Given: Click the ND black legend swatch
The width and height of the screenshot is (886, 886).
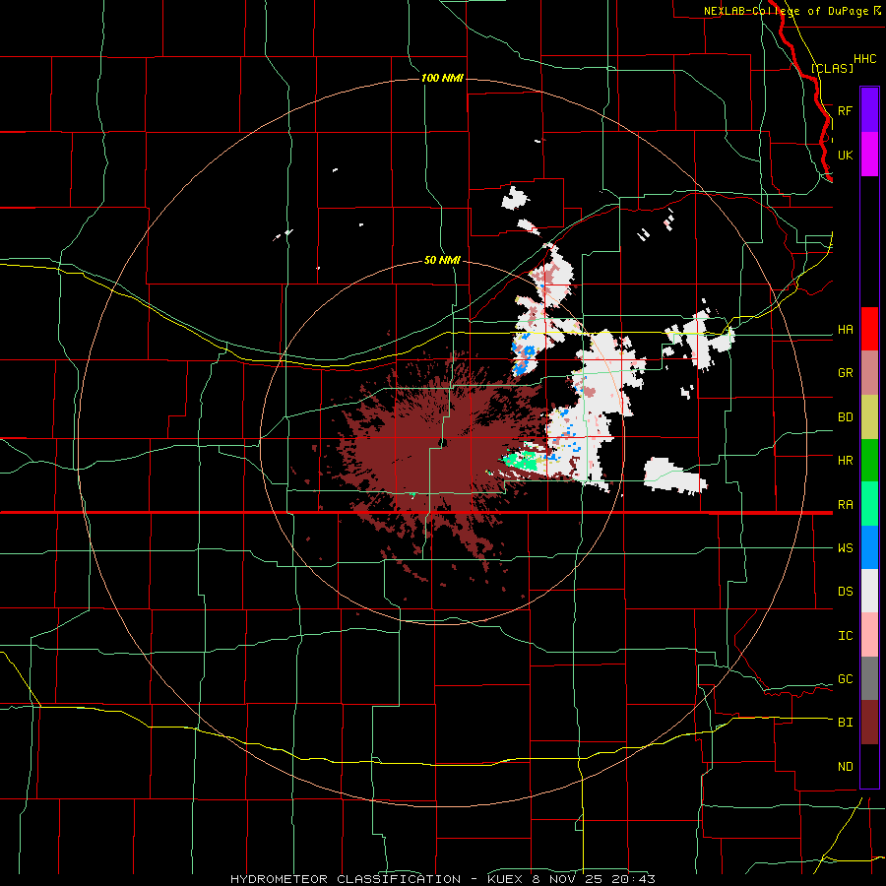Looking at the screenshot, I should (x=869, y=766).
